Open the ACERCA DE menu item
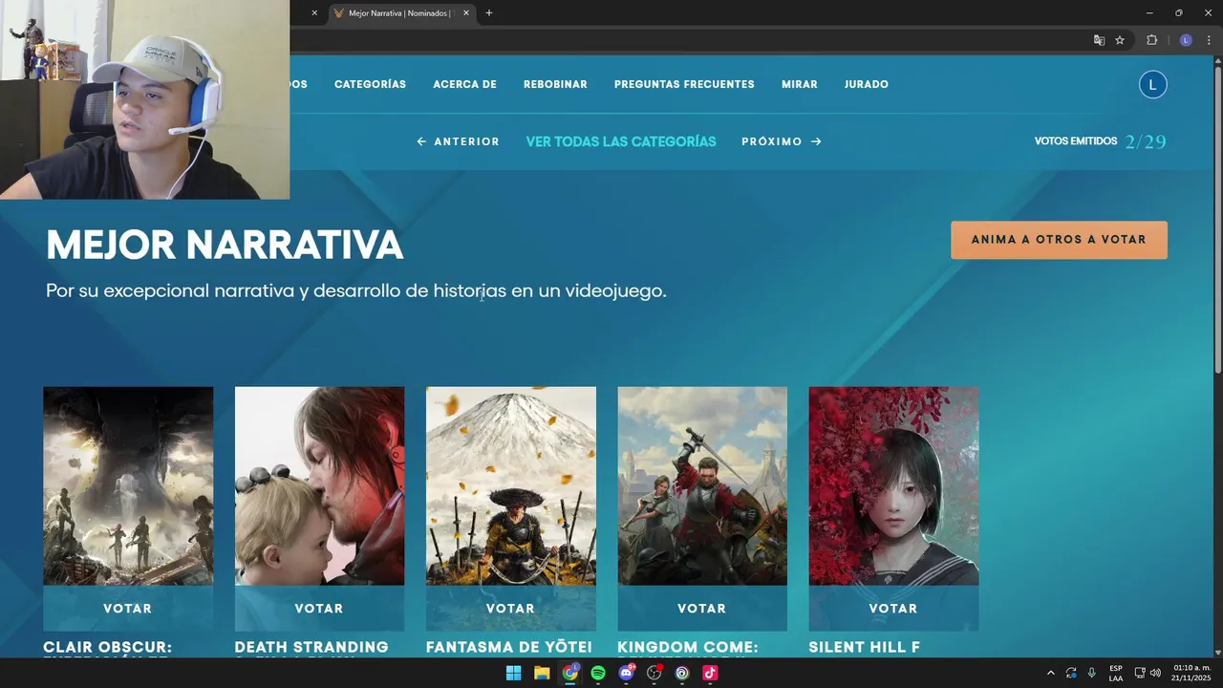 (x=464, y=84)
